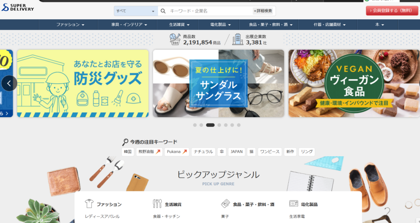Viewport: 420px width, 223px height.
Task: Click the ワンピース keyword tag
Action: coord(270,152)
